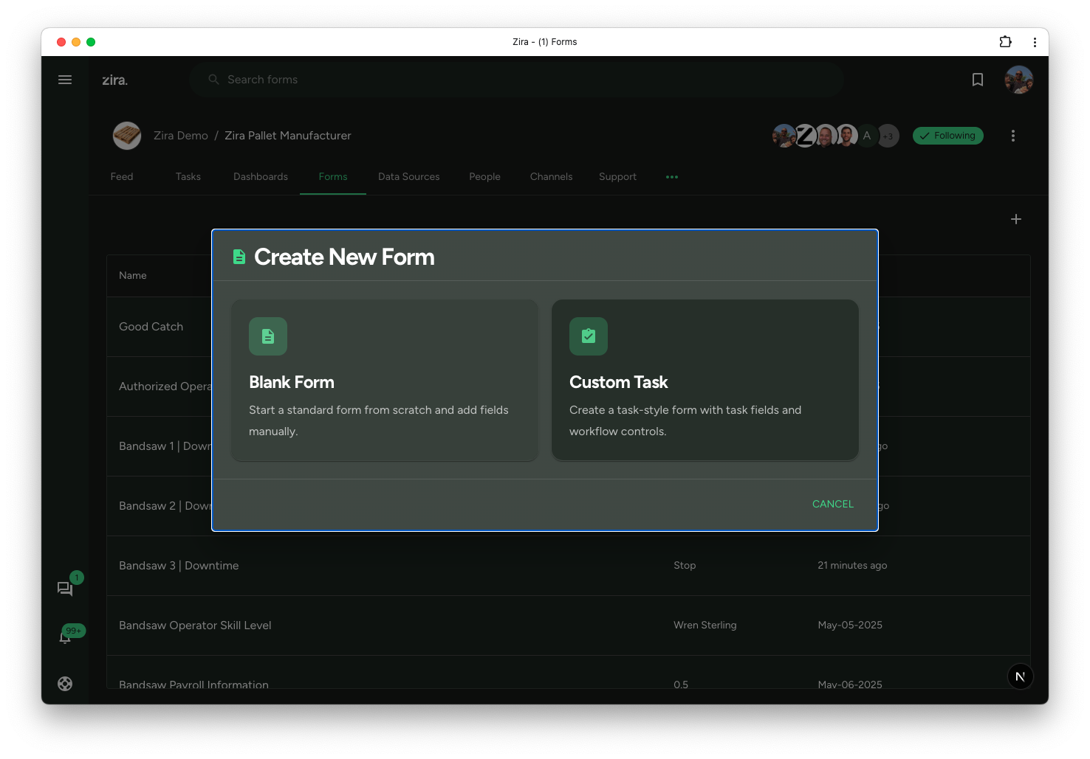Focus the Search forms field
This screenshot has height=759, width=1090.
516,80
